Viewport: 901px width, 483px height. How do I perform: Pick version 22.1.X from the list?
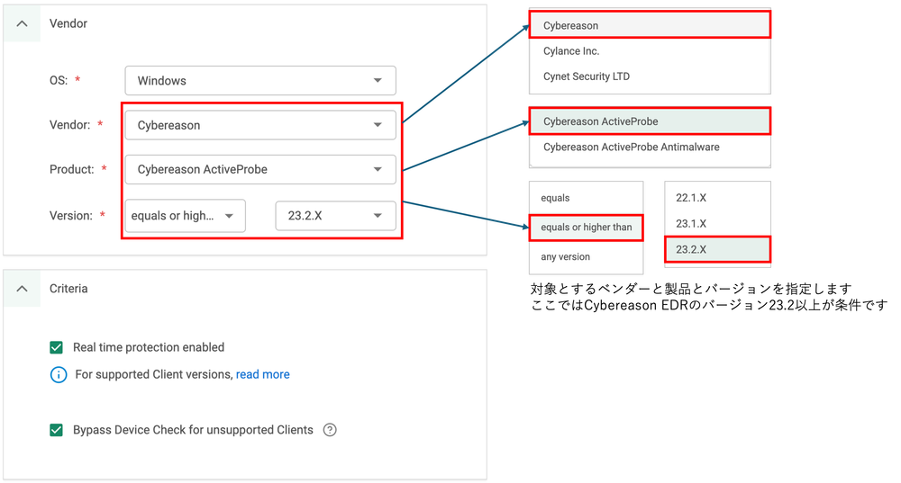[x=717, y=198]
